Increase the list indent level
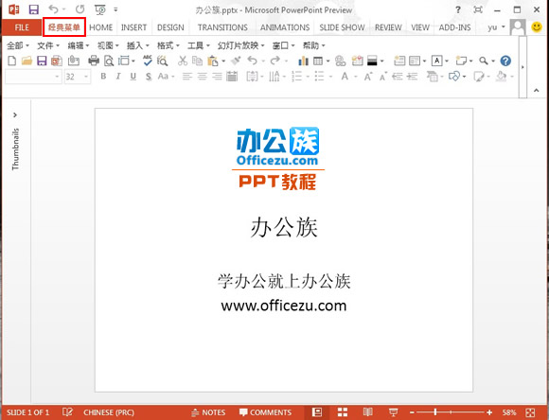549x420 pixels. tap(413, 77)
